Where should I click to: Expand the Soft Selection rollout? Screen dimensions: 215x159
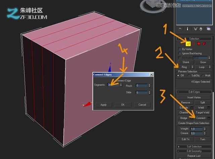tap(194, 147)
